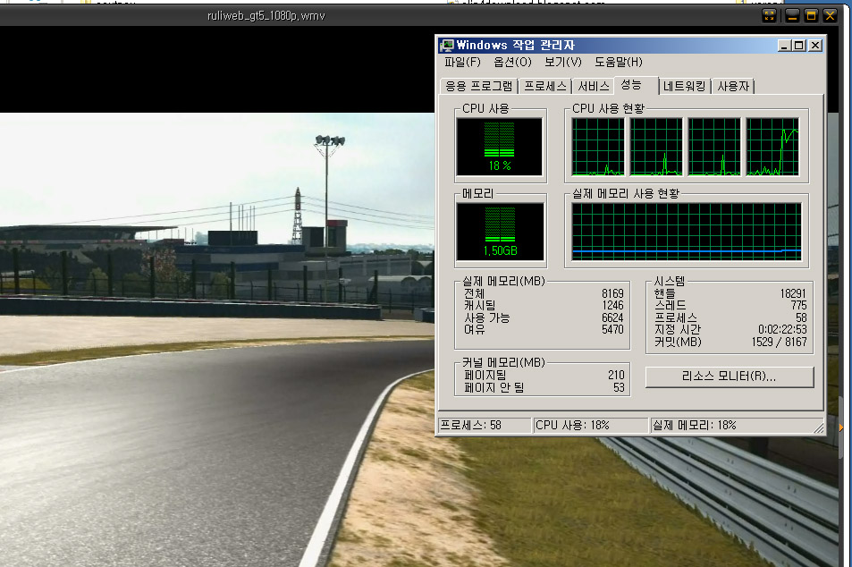Open the 파일(F) menu in Task Manager
Viewport: 852px width, 567px height.
462,62
